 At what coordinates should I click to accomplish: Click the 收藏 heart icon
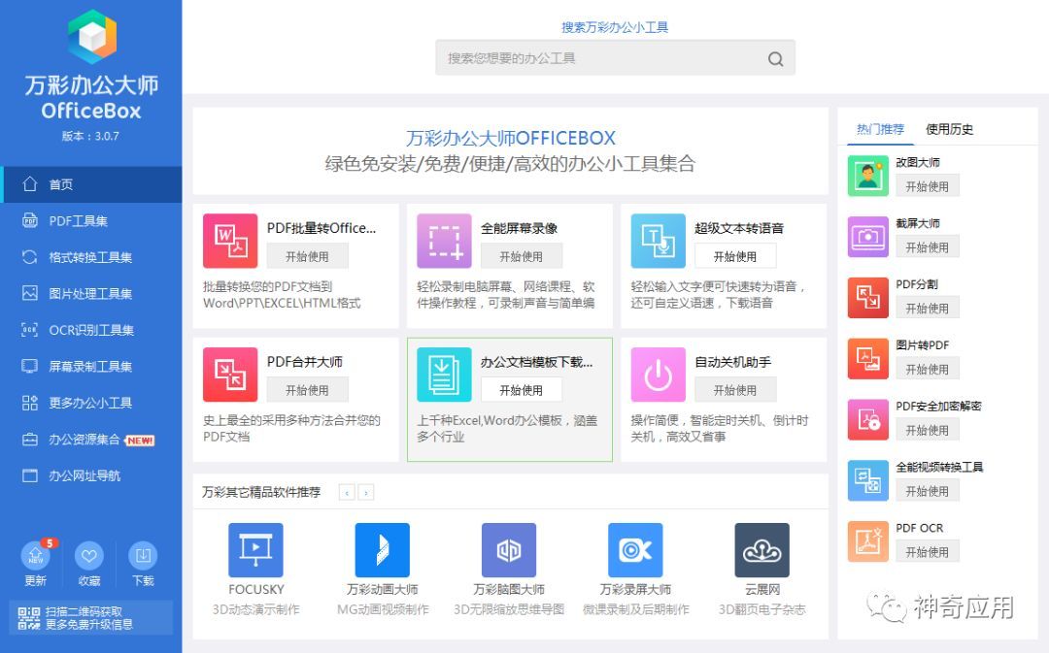tap(89, 556)
